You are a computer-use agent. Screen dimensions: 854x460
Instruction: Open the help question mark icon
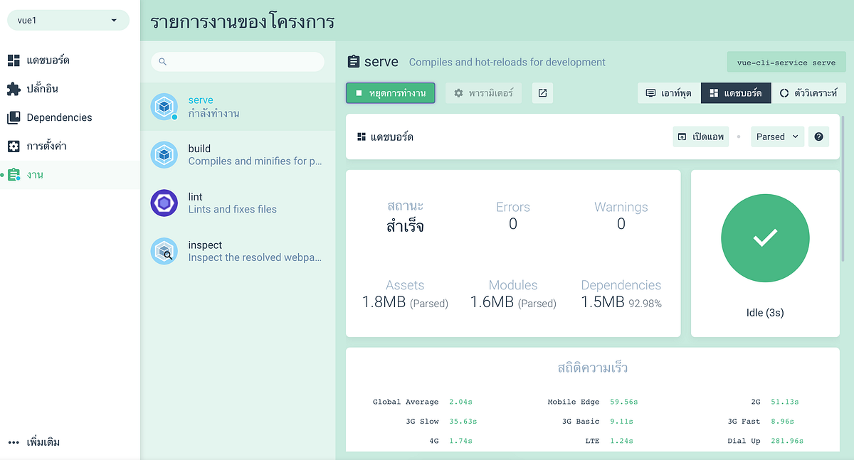click(818, 136)
